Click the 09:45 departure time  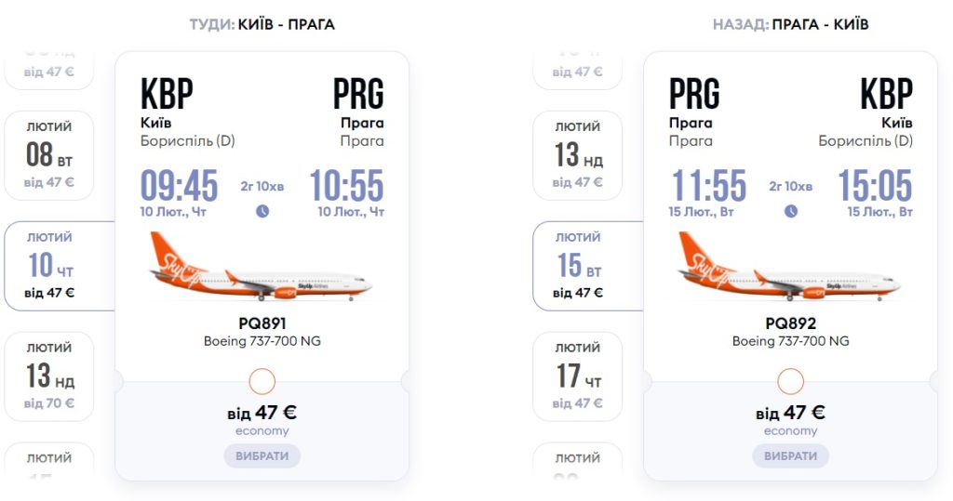coord(179,186)
